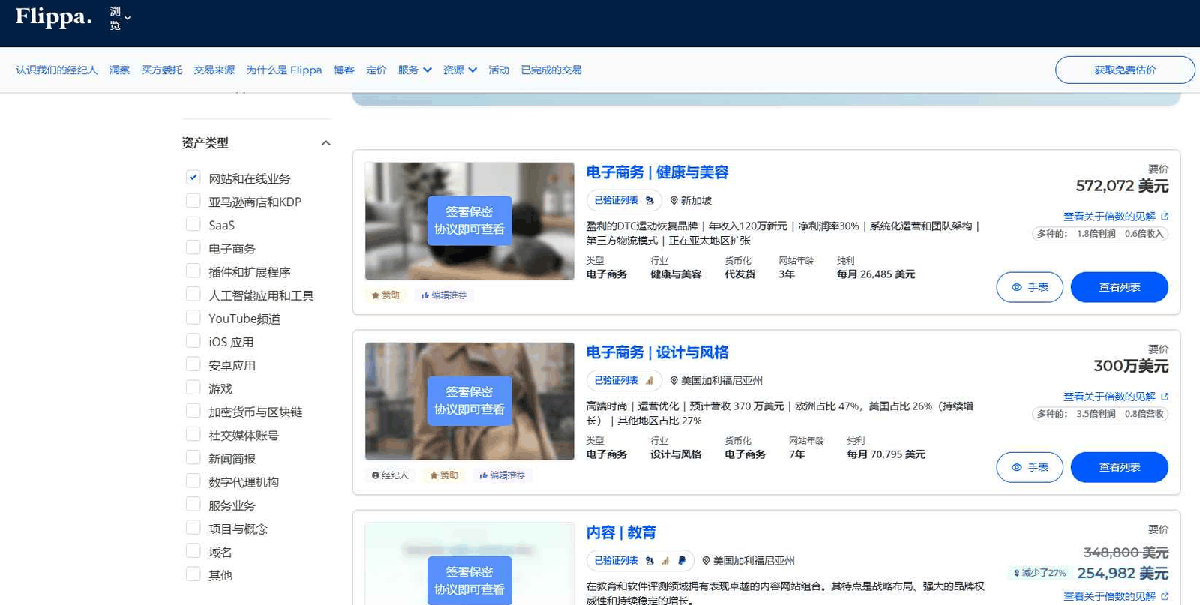1200x605 pixels.
Task: Collapse the 资产类型 filter section
Action: pyautogui.click(x=325, y=143)
